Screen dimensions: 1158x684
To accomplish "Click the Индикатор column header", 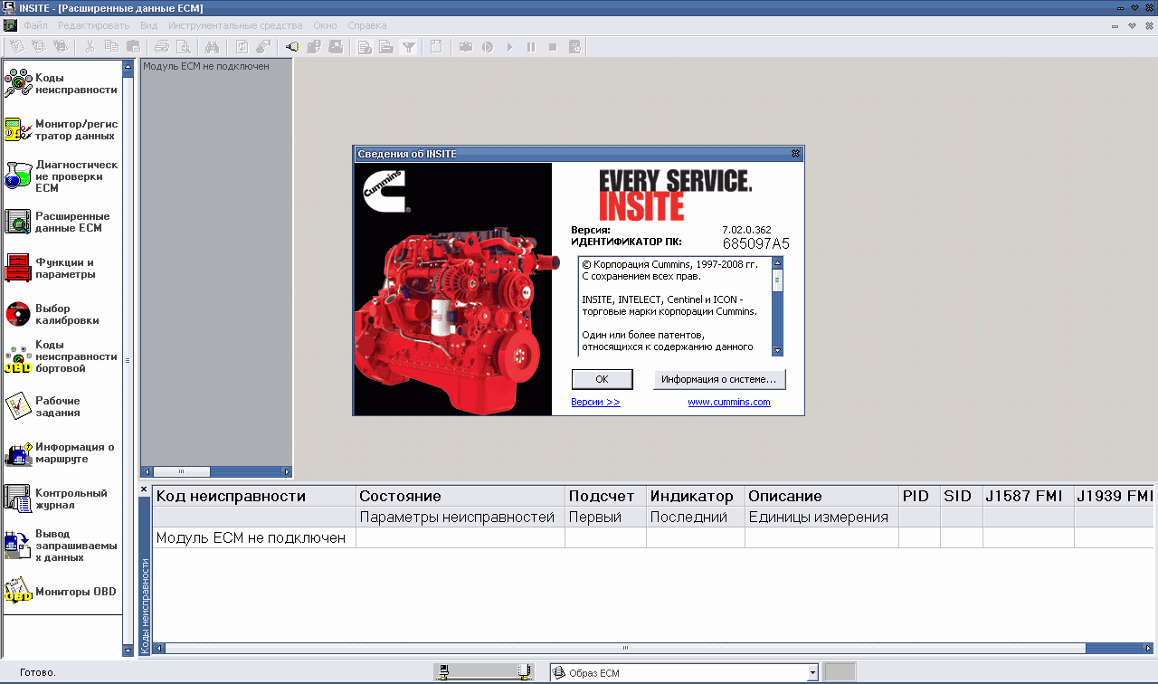I will coord(696,496).
